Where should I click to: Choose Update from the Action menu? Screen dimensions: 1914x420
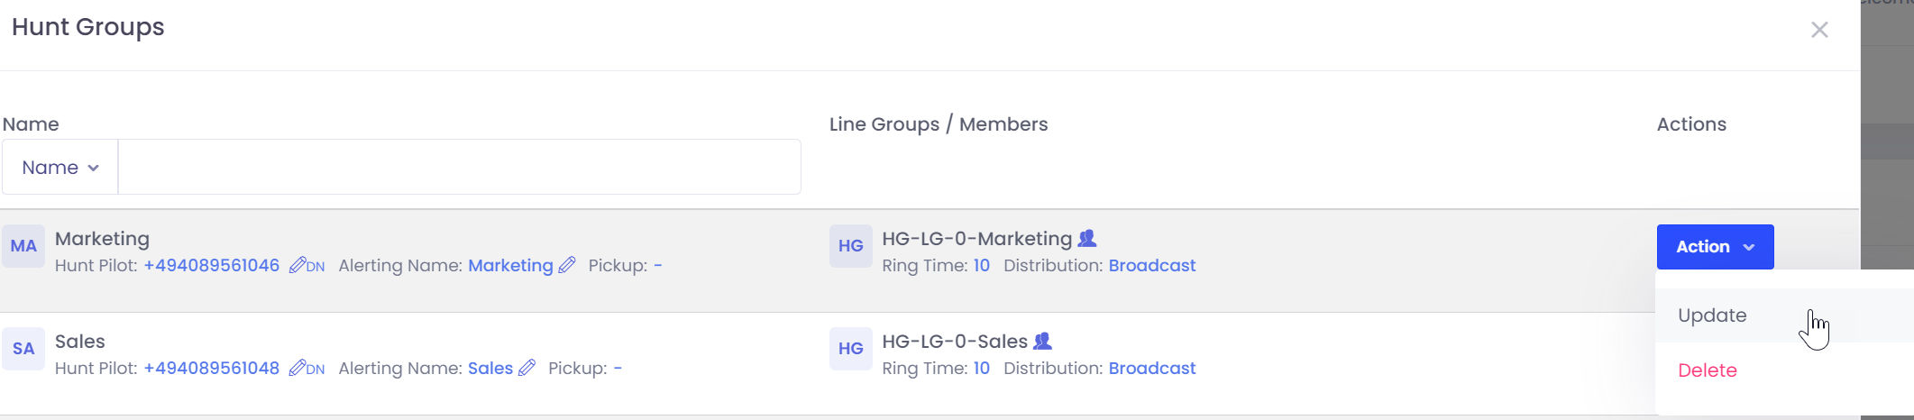1712,315
